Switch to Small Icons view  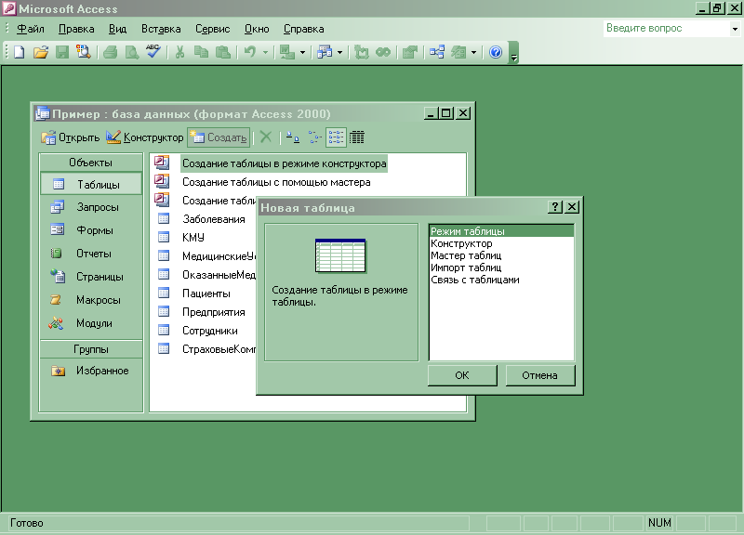click(314, 137)
